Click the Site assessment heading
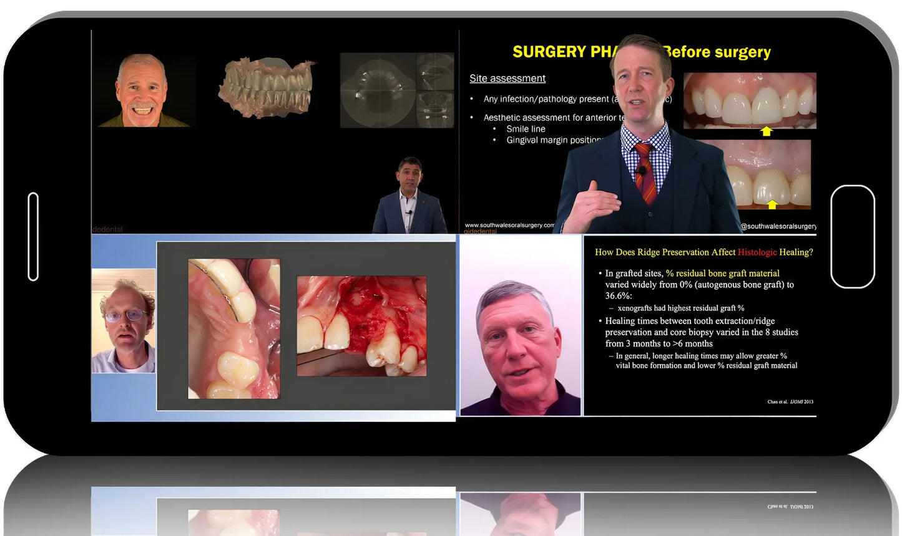This screenshot has width=902, height=536. 507,79
